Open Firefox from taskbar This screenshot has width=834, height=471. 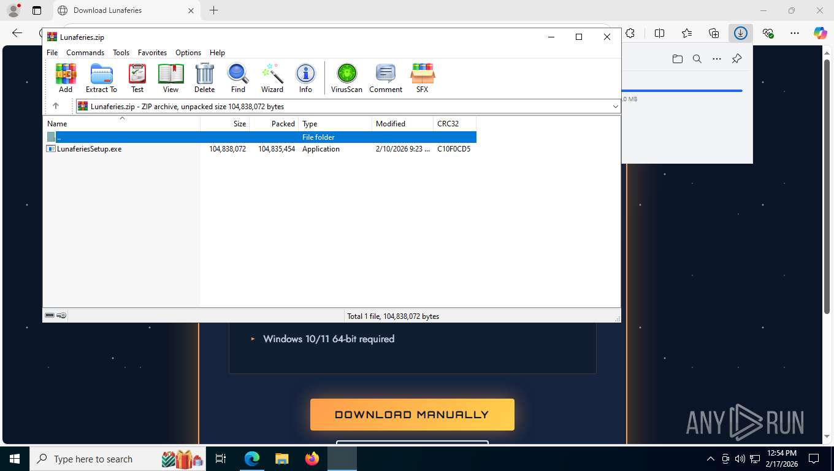point(312,459)
